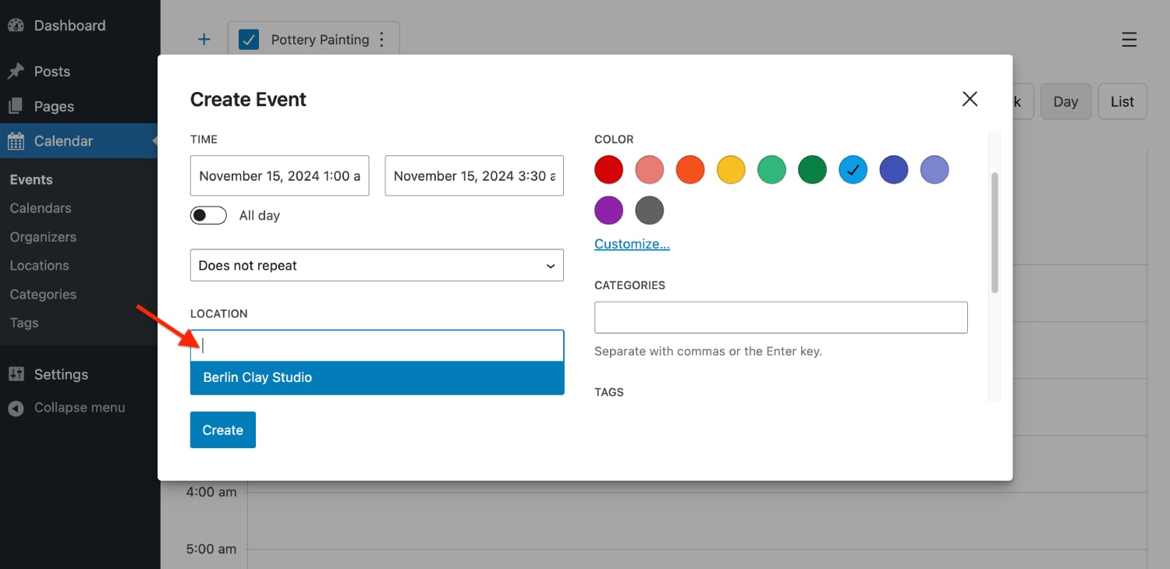Image resolution: width=1170 pixels, height=569 pixels.
Task: Open the Categories submenu
Action: [43, 295]
